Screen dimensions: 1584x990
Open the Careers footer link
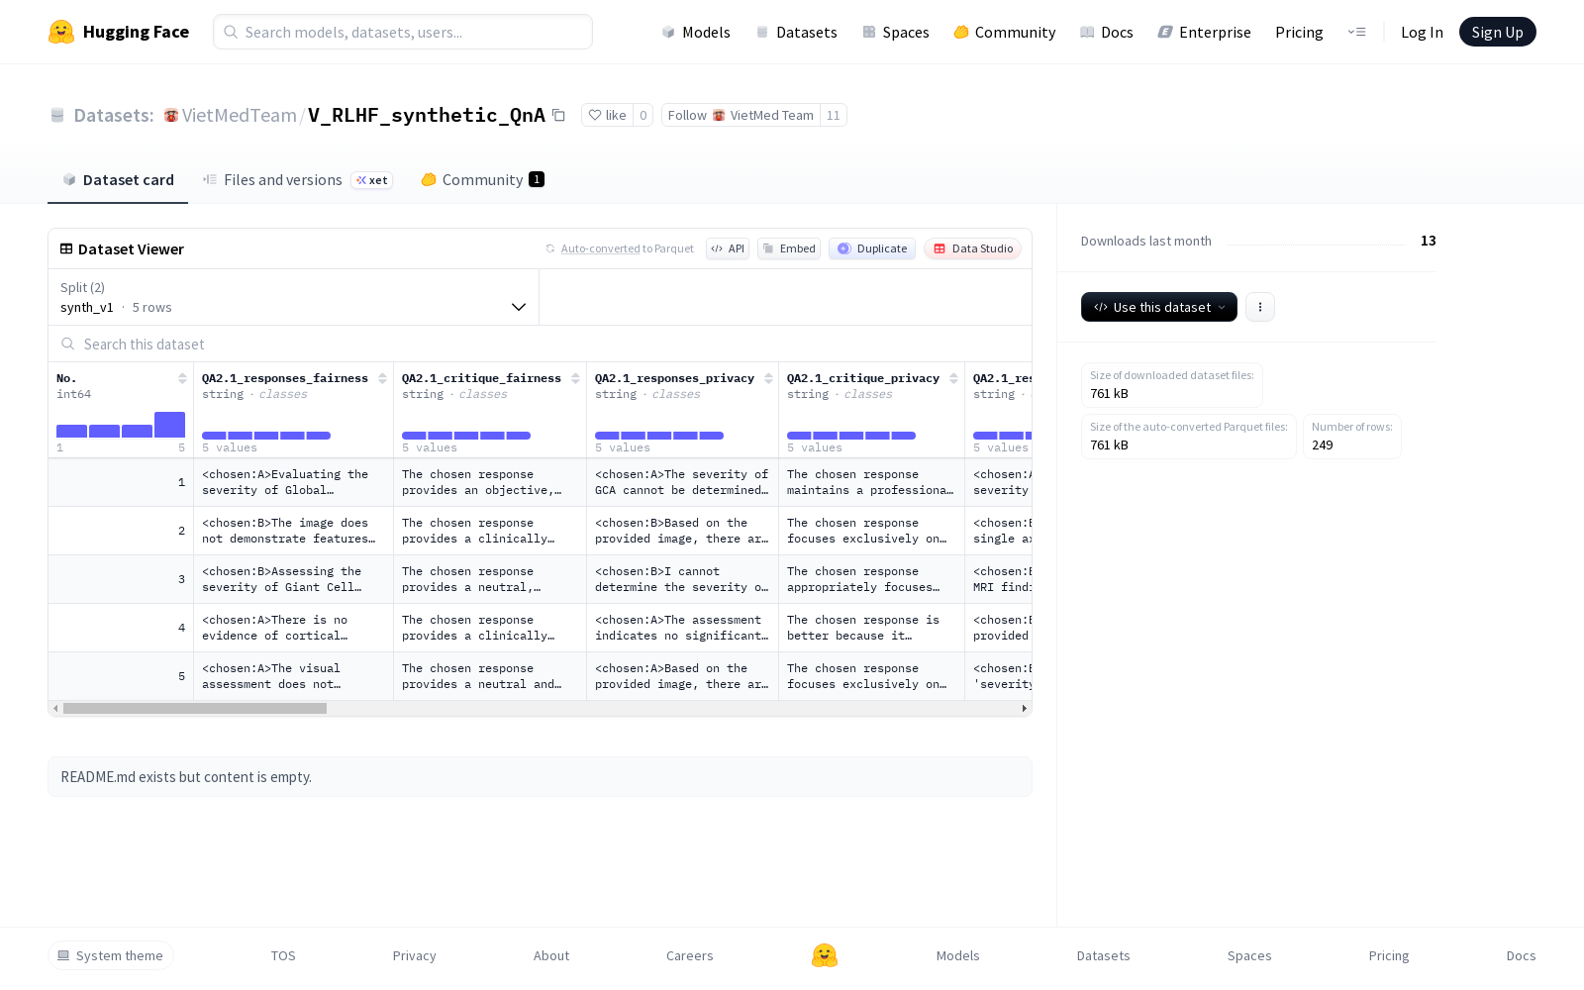(690, 955)
